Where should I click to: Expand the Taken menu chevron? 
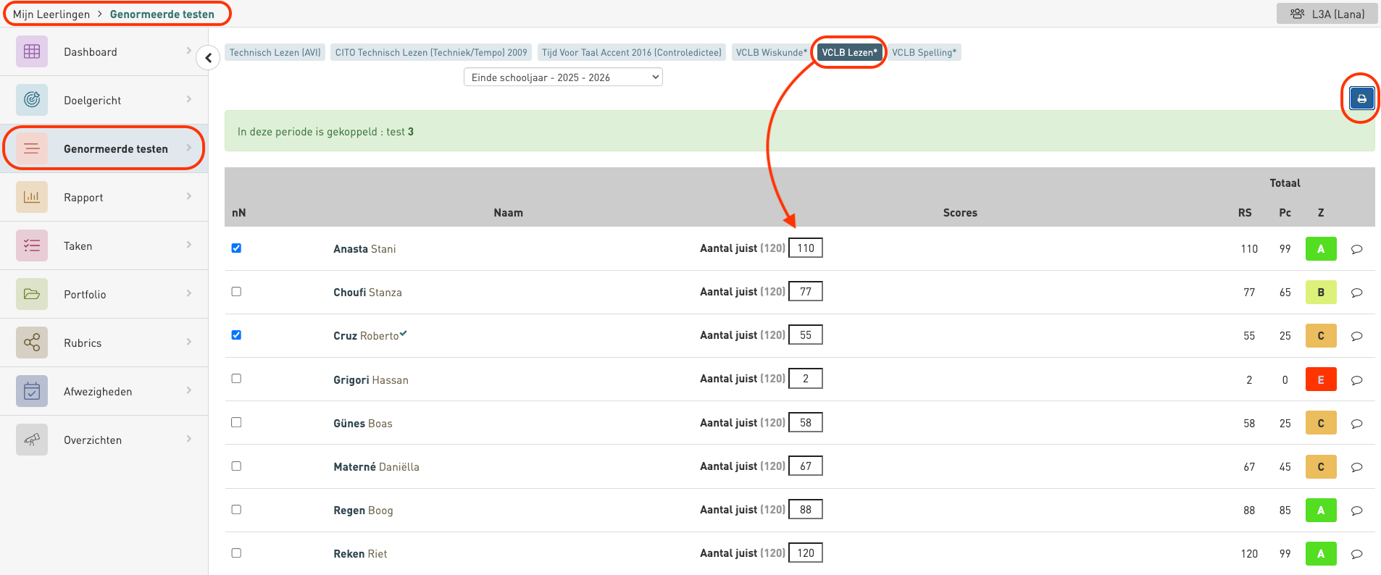[189, 245]
